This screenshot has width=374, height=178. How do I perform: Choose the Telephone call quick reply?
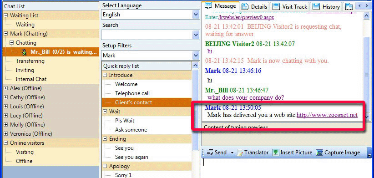point(132,93)
